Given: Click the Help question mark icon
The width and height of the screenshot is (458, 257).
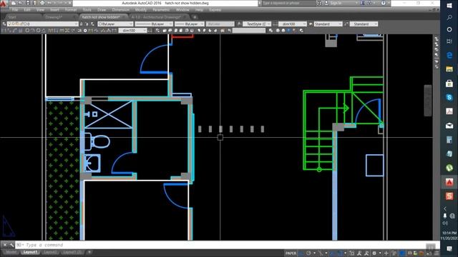Looking at the screenshot, I should [x=384, y=3].
